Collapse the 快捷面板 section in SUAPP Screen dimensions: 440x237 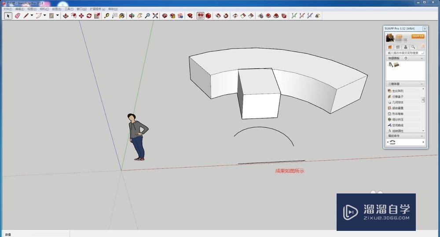point(422,58)
